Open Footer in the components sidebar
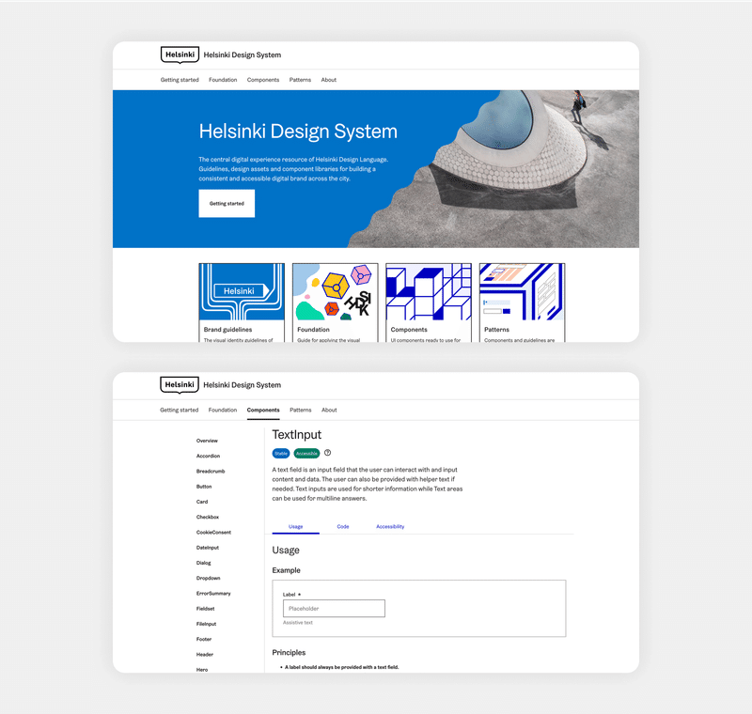Viewport: 752px width, 714px height. click(x=204, y=640)
